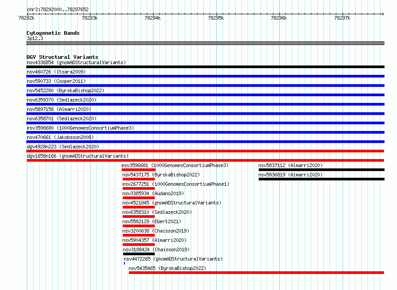The height and width of the screenshot is (290, 397).
Task: Click the black bar under nsv3188424
Action: tap(139, 254)
